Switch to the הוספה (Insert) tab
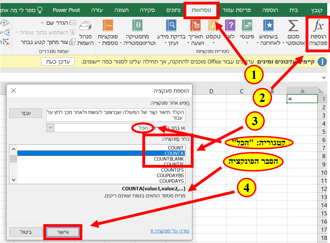Viewport: 330px width, 243px height. 270,10
